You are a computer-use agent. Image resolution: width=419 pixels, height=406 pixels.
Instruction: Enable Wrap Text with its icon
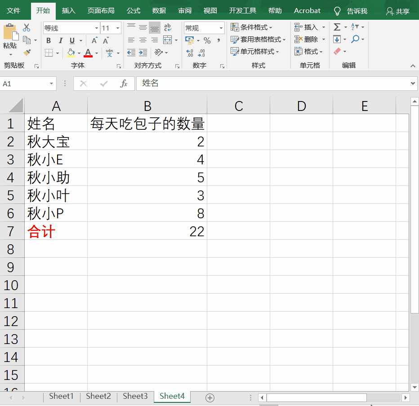point(167,27)
